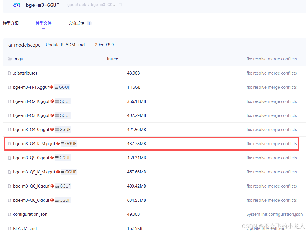Click the GGUF tag on bge-m3-Q5_K_M.gguf row
The image size is (306, 231).
point(68,172)
